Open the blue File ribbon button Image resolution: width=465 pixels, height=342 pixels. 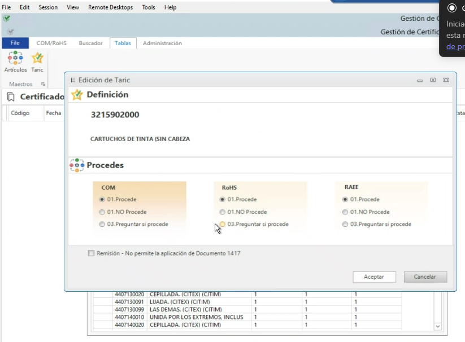15,43
